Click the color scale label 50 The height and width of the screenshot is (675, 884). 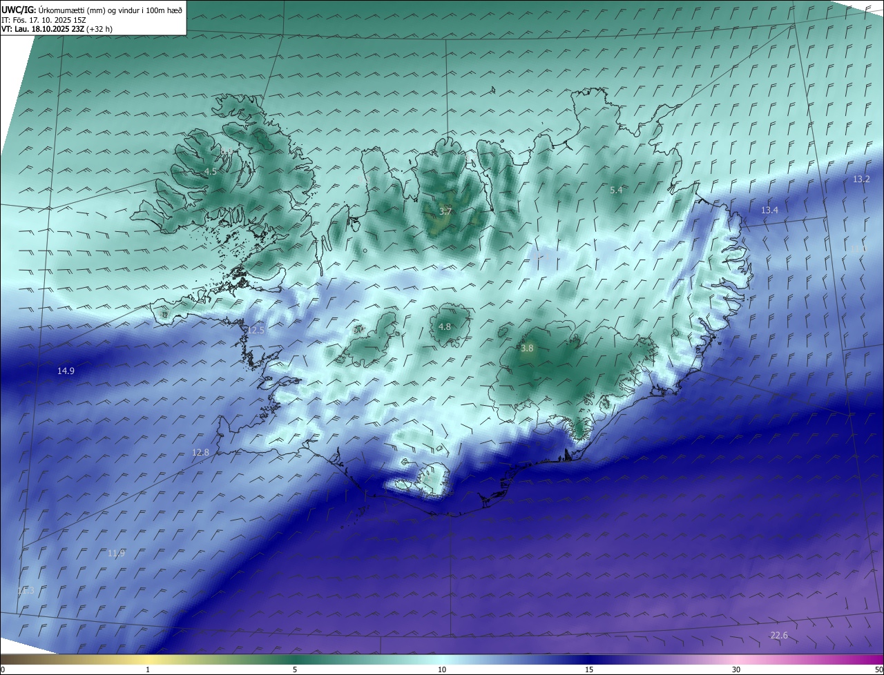pyautogui.click(x=878, y=669)
